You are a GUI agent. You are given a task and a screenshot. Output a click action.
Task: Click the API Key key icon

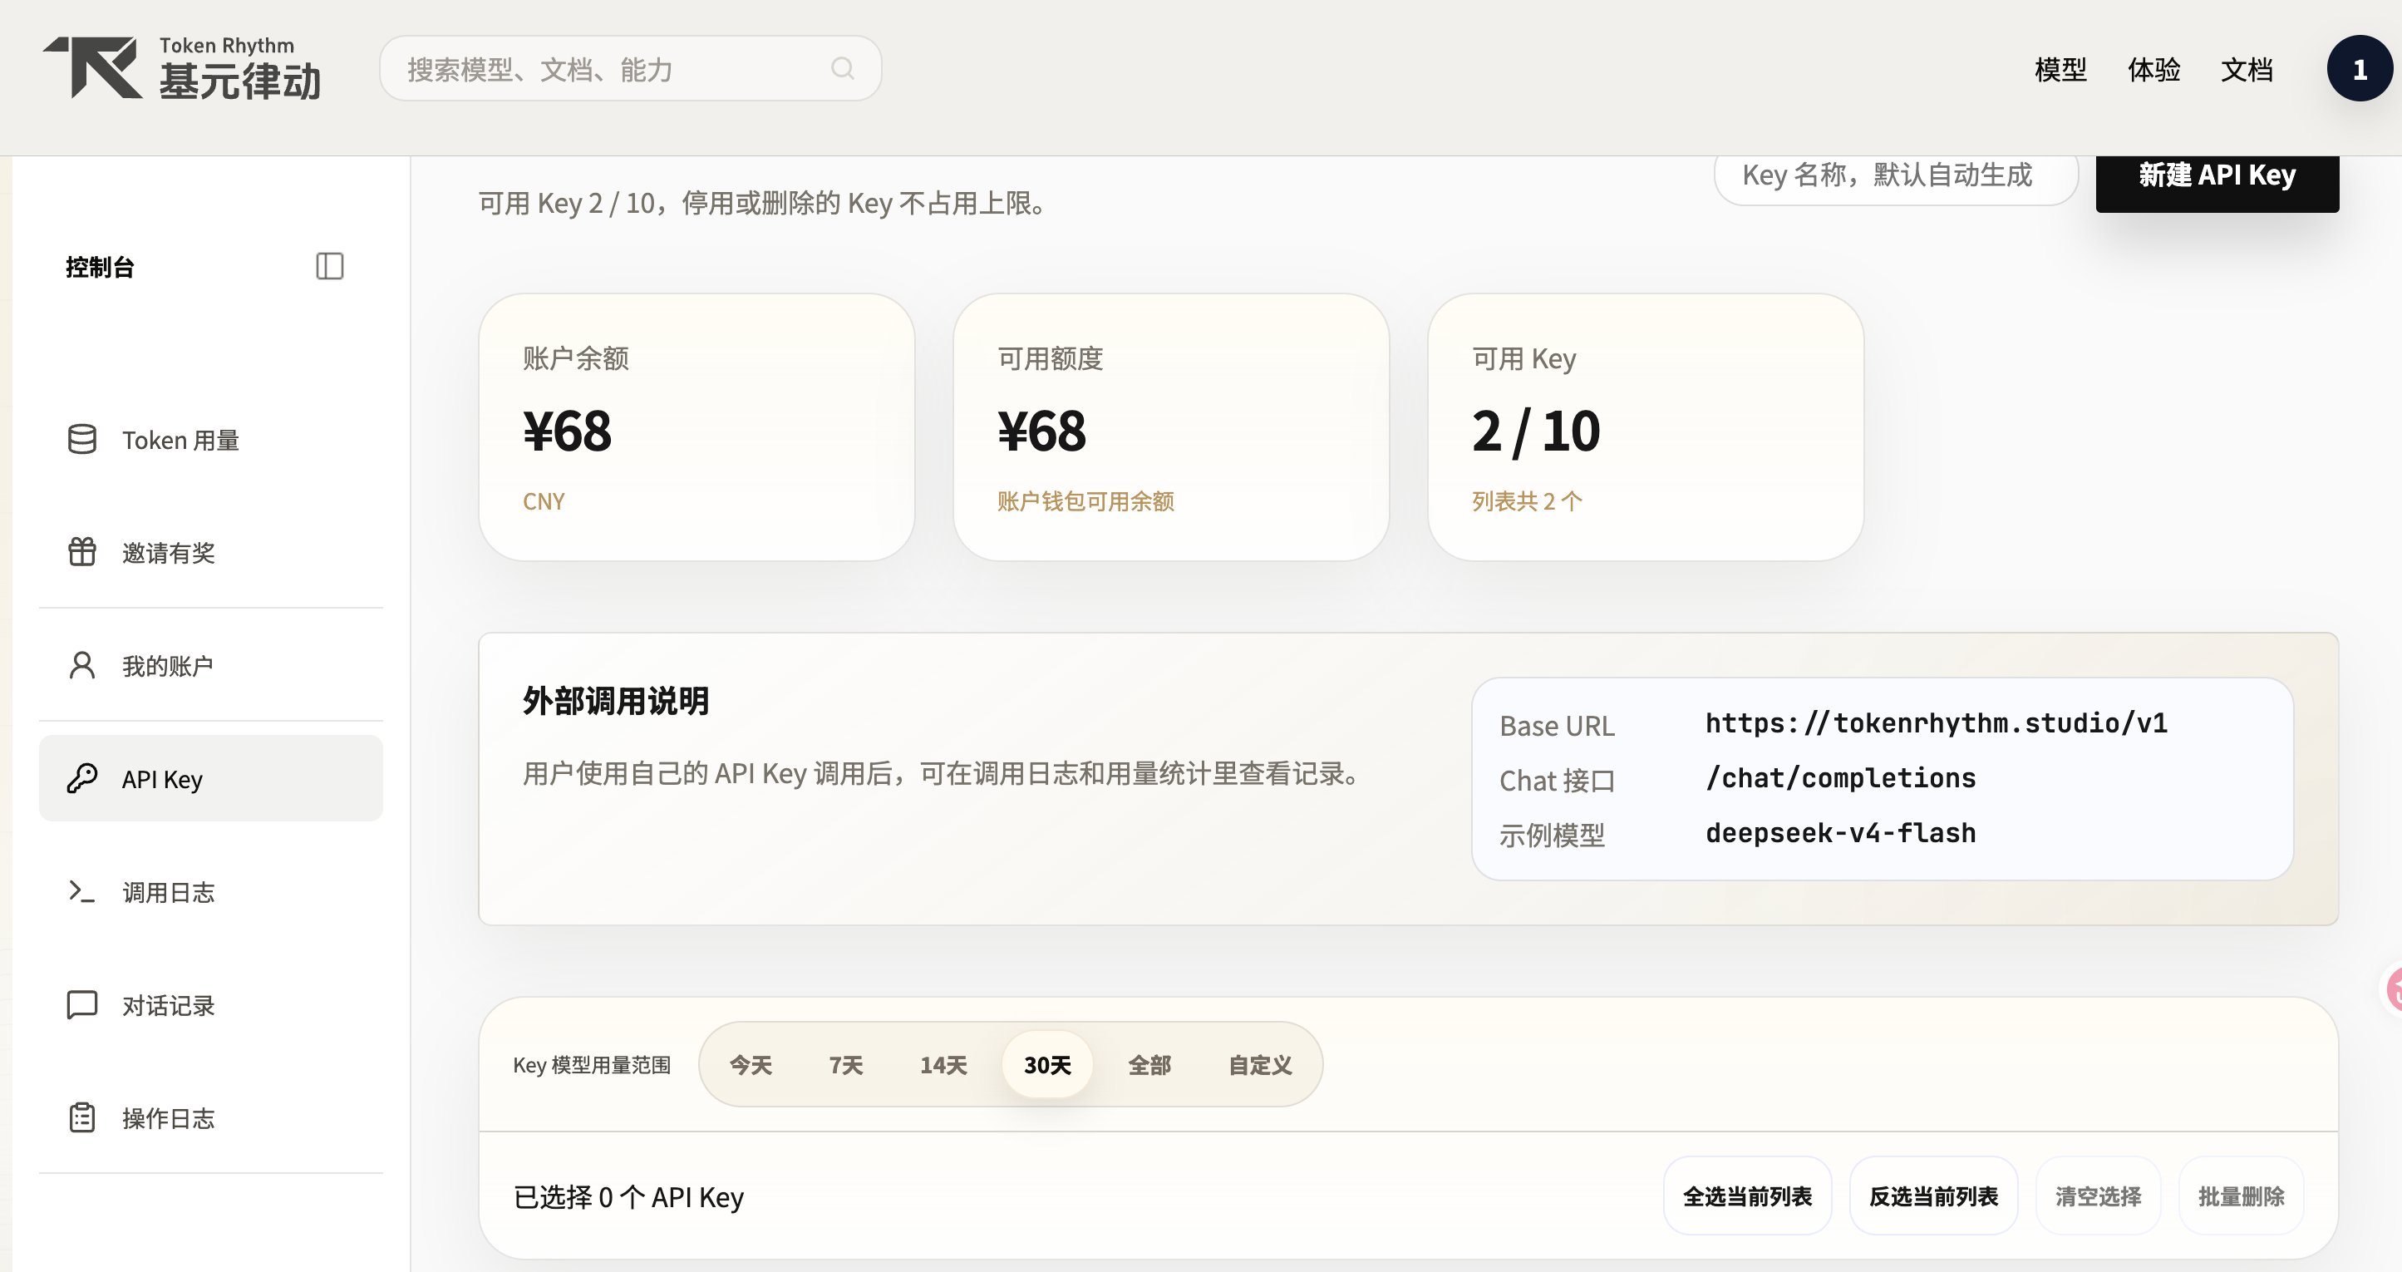coord(82,779)
